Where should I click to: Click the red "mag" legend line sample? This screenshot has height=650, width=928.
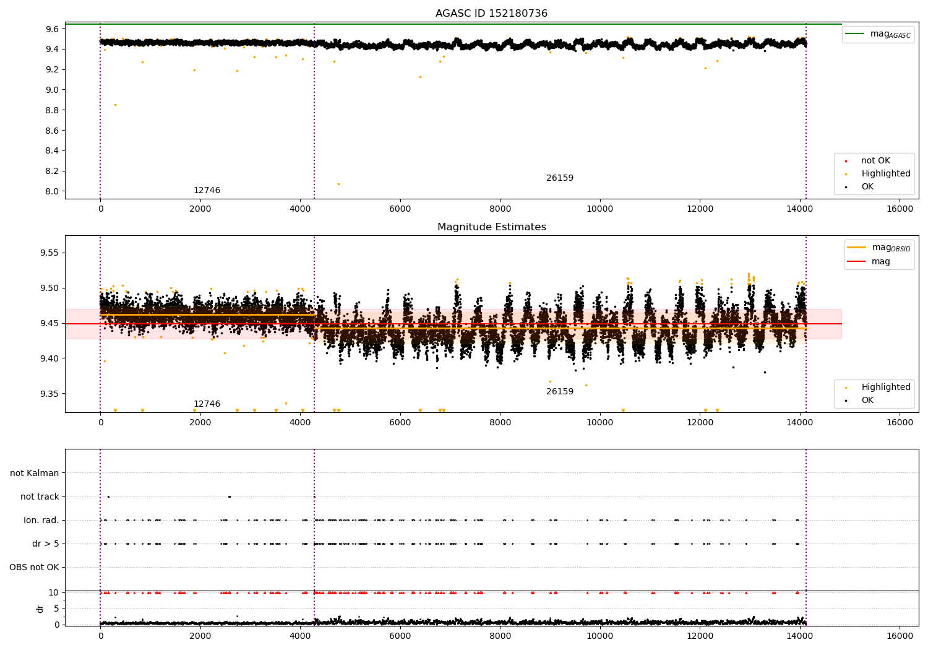[x=857, y=261]
